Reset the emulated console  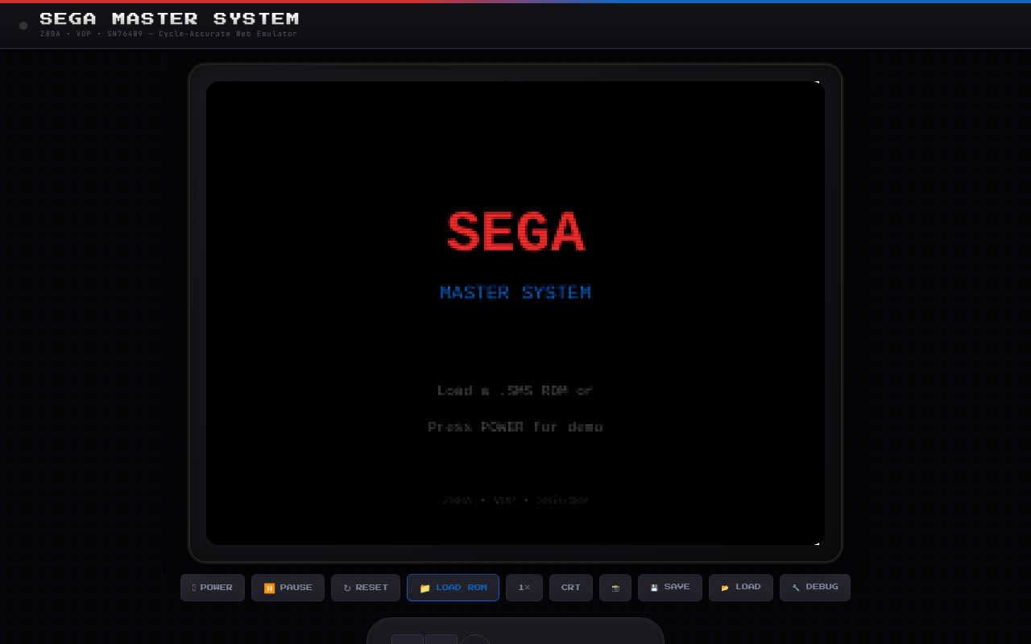click(x=366, y=588)
